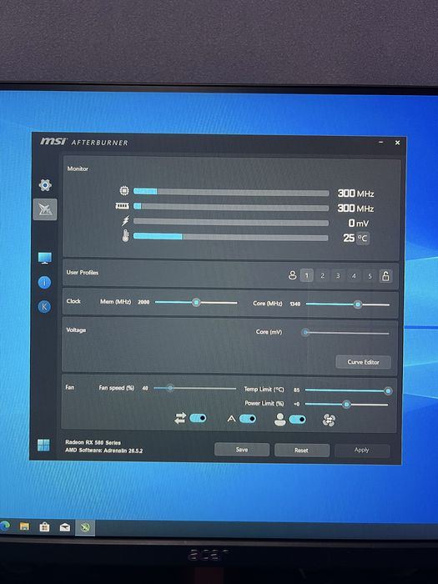Select the Afterburner jet logo sidebar icon

click(45, 209)
